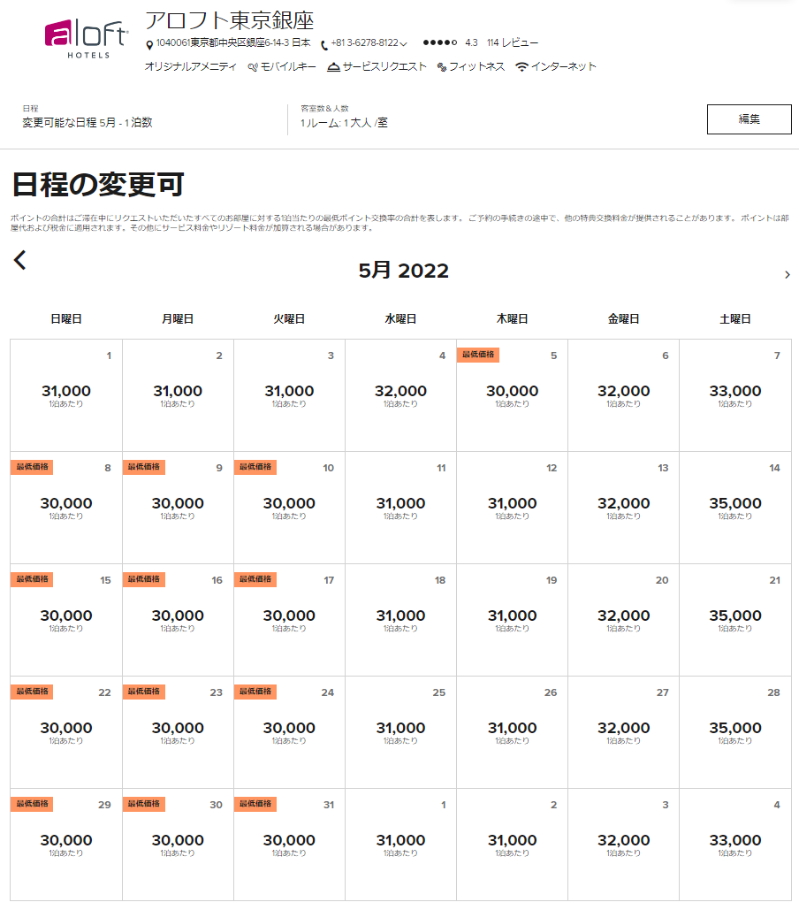Click the Aloft Hotels logo

coord(87,38)
